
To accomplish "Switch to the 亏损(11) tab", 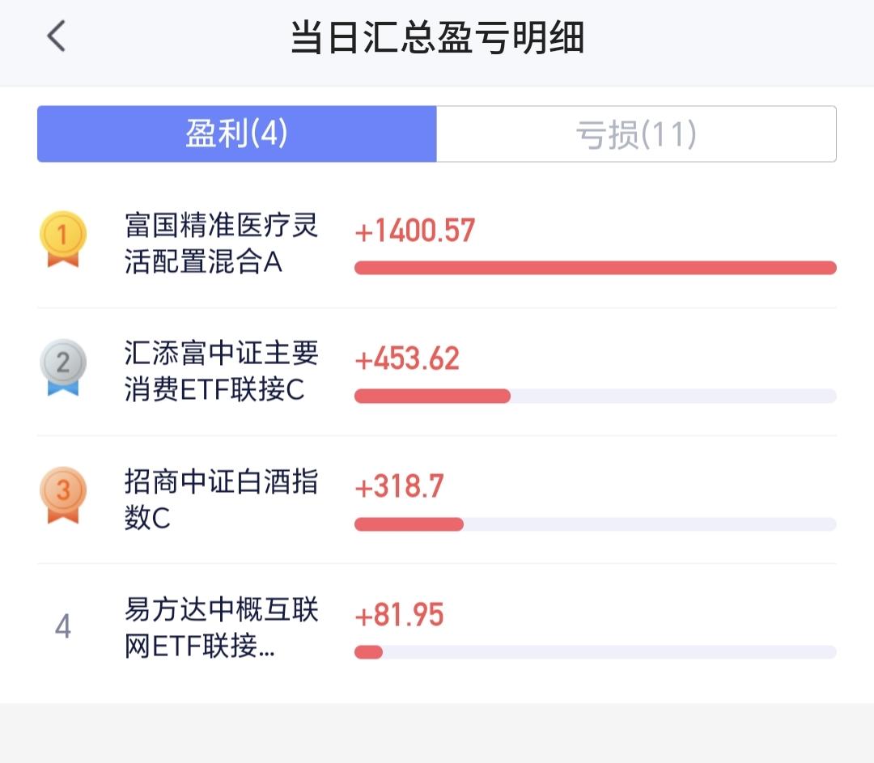I will point(636,134).
